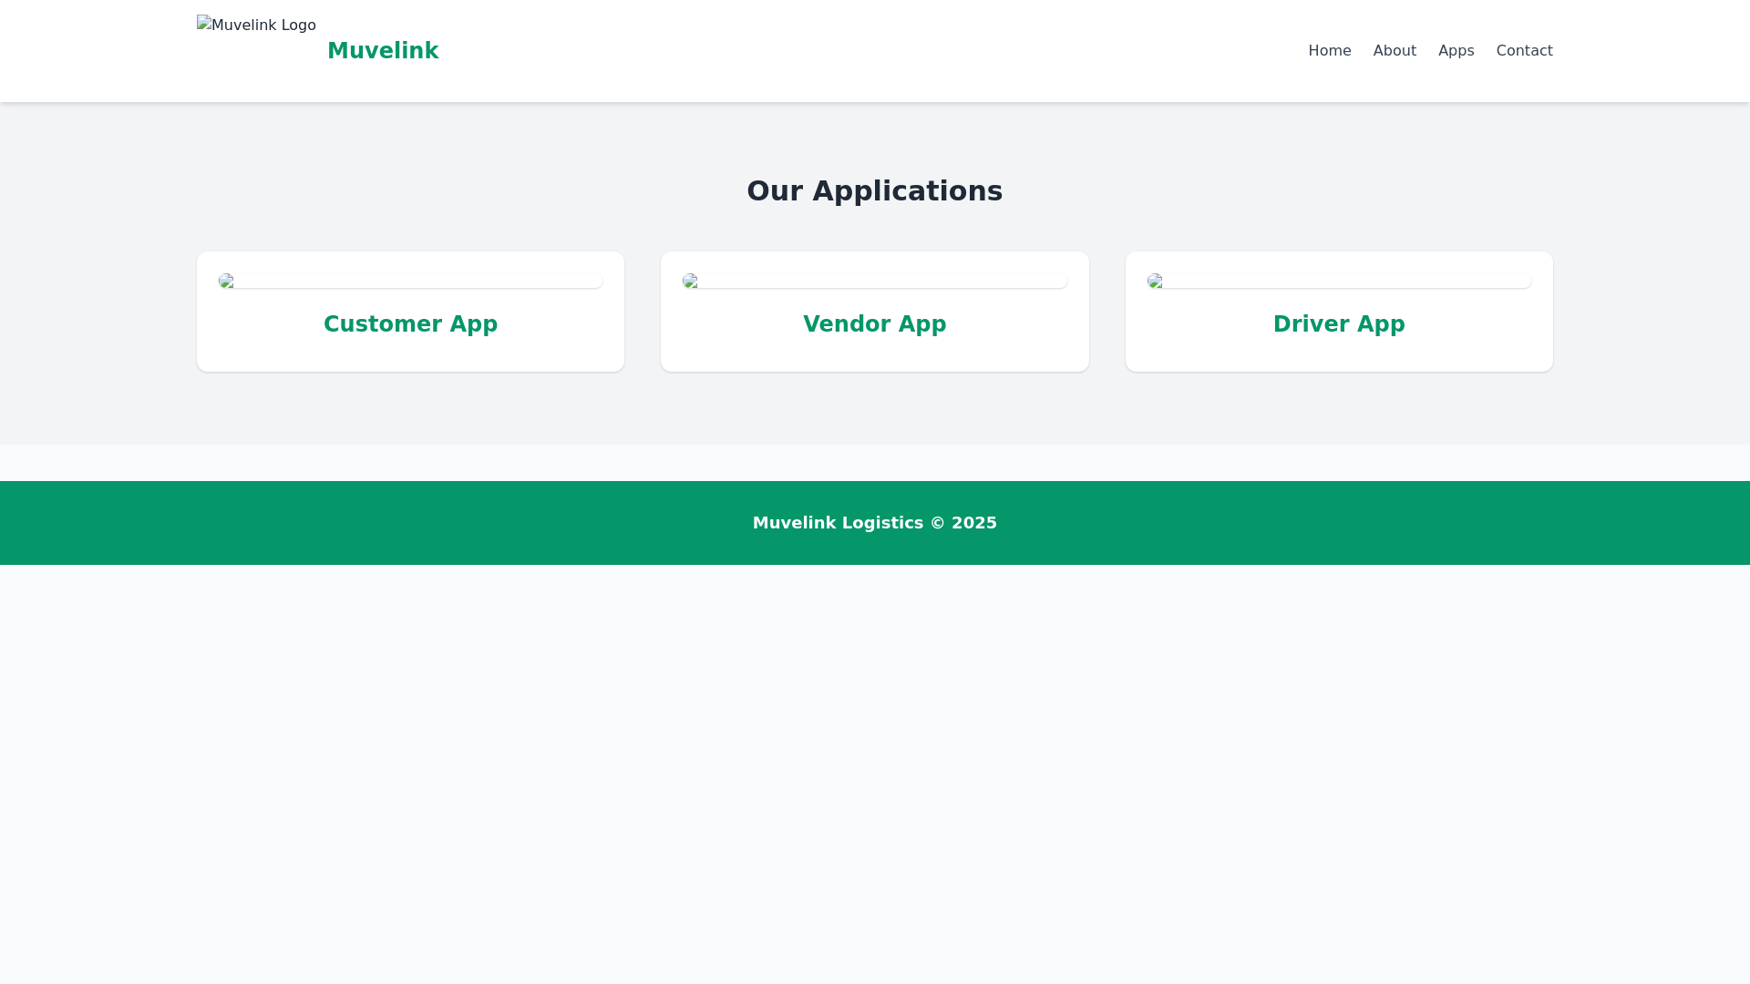This screenshot has width=1750, height=984.
Task: Open the Home navigation item
Action: pyautogui.click(x=1329, y=50)
